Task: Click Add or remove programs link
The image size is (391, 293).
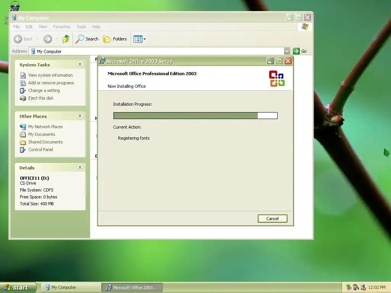Action: (x=51, y=83)
